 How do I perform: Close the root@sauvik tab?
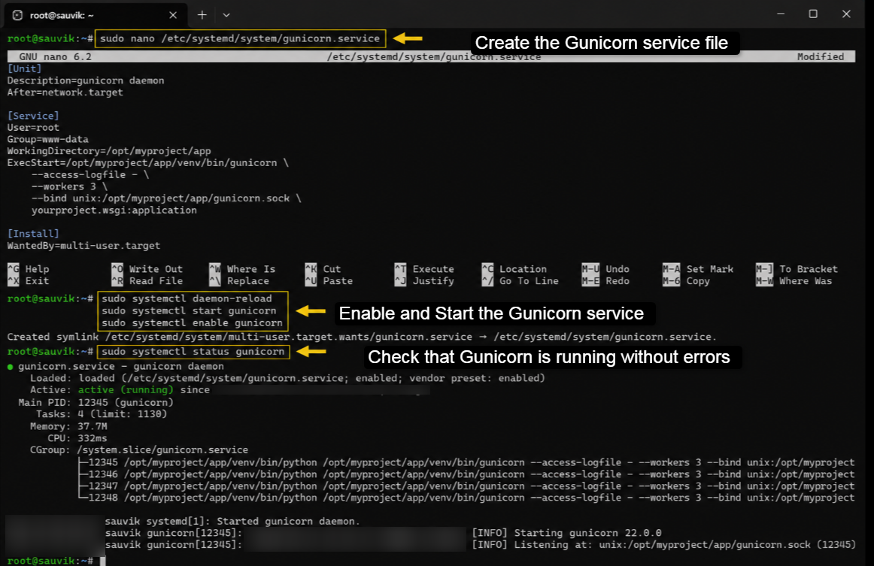pos(173,15)
